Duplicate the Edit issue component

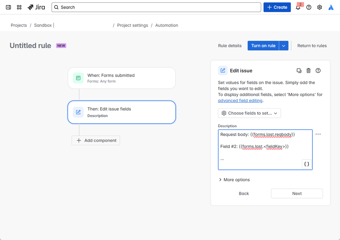click(x=299, y=71)
